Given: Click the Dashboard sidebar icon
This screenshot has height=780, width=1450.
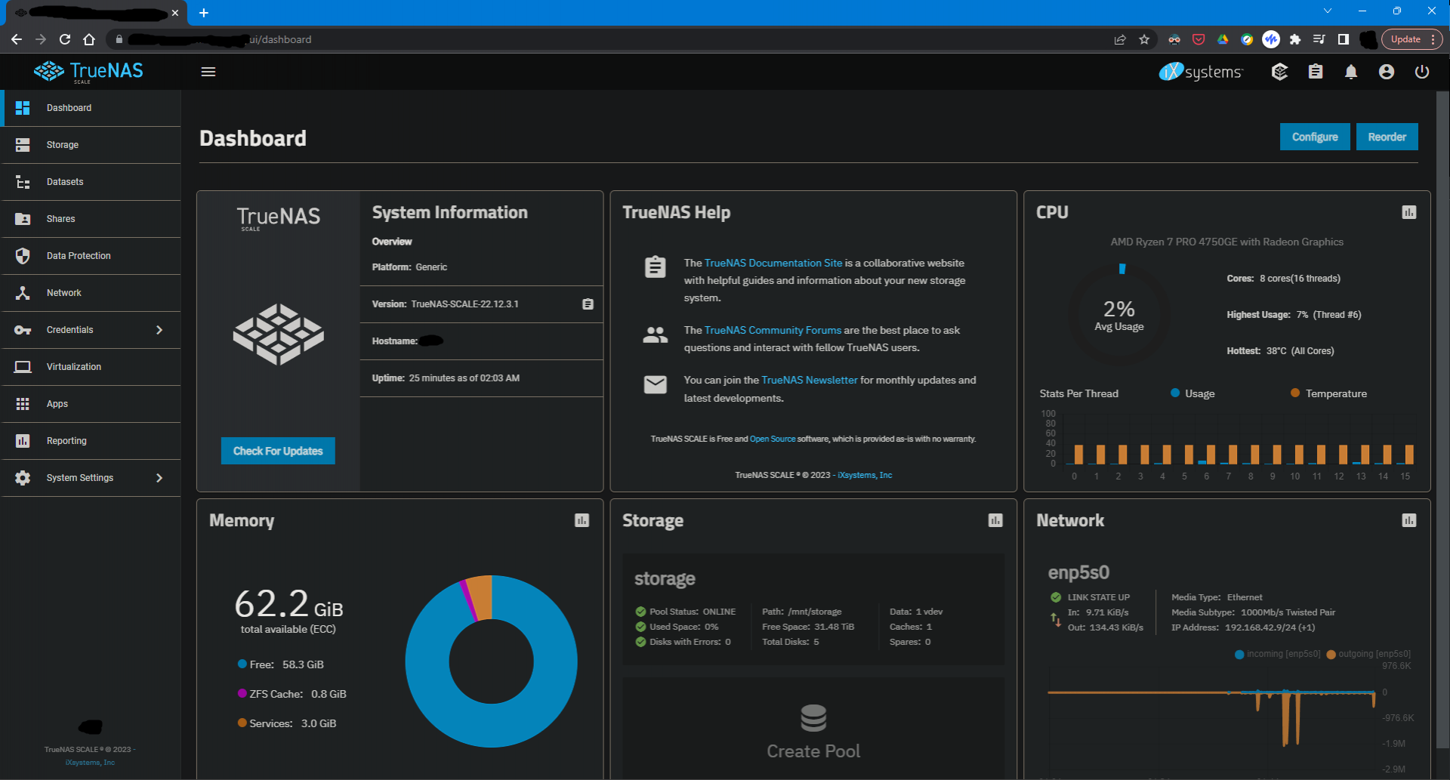Looking at the screenshot, I should 23,108.
